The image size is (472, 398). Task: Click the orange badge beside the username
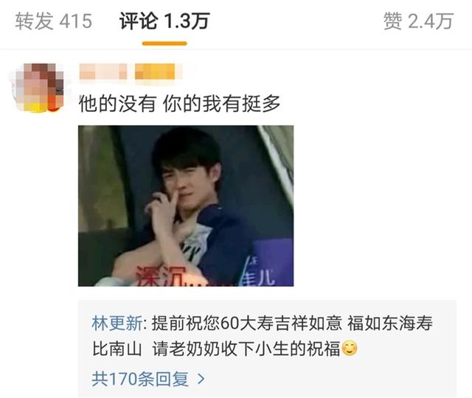(x=156, y=71)
